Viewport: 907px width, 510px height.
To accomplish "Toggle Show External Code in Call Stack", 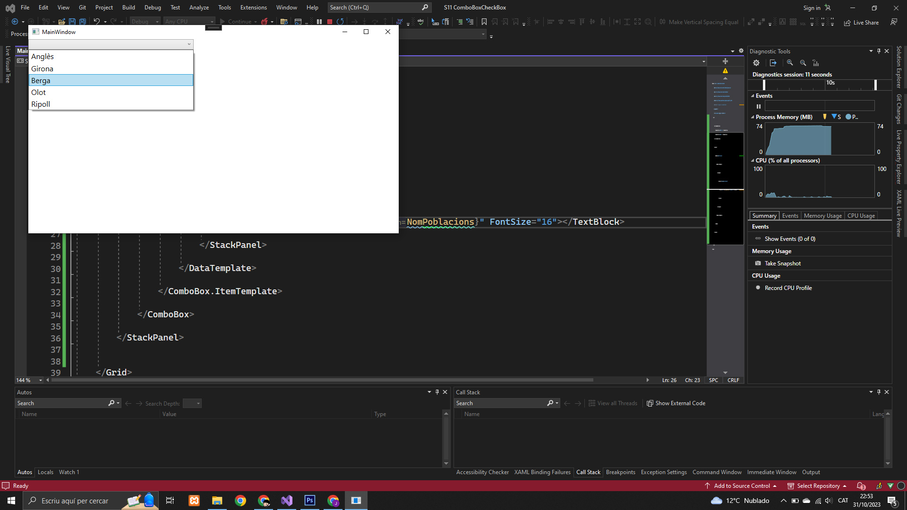I will coord(676,403).
